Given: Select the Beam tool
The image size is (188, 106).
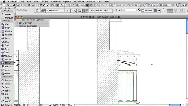Looking at the screenshot, I should pos(7,38).
